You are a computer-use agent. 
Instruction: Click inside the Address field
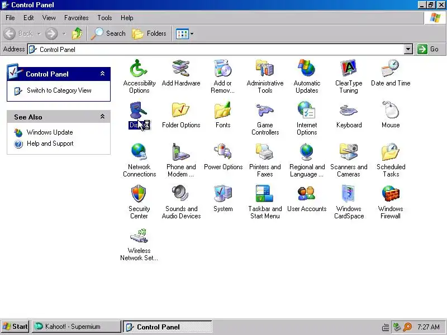tap(216, 49)
